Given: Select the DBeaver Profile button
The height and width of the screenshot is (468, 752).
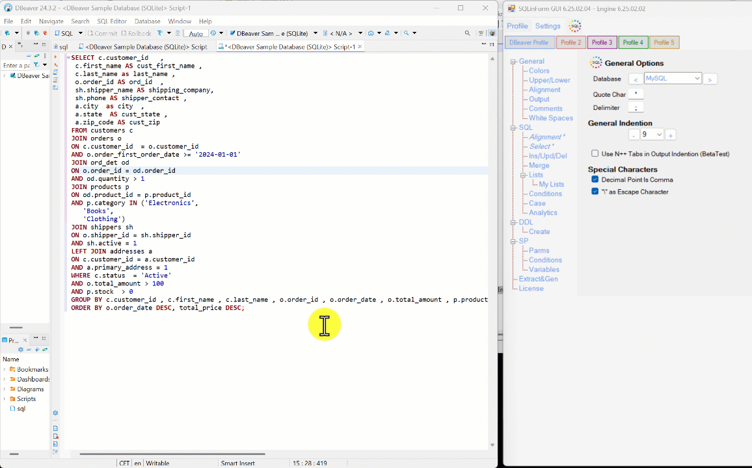Looking at the screenshot, I should click(530, 42).
